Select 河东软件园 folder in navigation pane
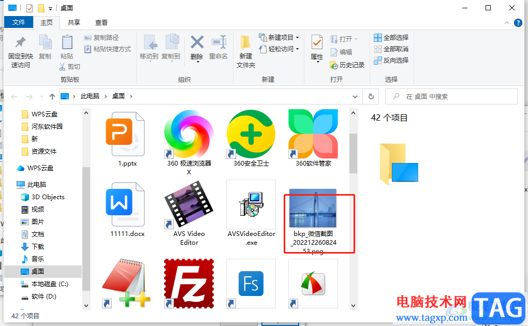The image size is (528, 326). [x=42, y=127]
